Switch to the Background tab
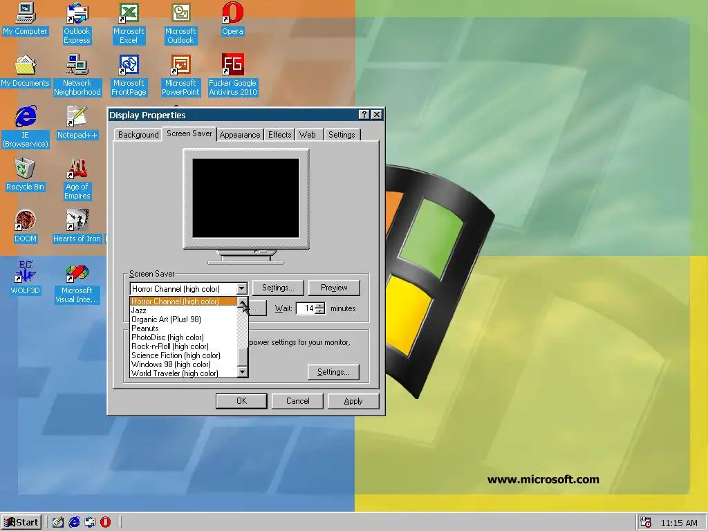 pyautogui.click(x=138, y=135)
